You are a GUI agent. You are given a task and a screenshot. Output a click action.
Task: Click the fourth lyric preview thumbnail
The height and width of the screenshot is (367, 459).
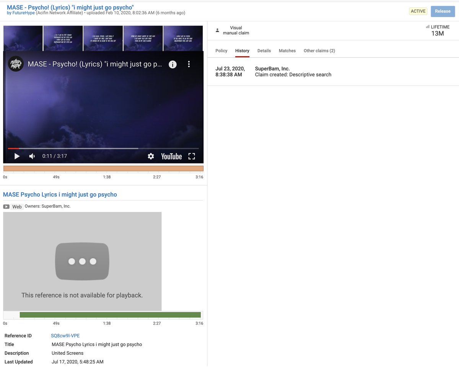(143, 38)
